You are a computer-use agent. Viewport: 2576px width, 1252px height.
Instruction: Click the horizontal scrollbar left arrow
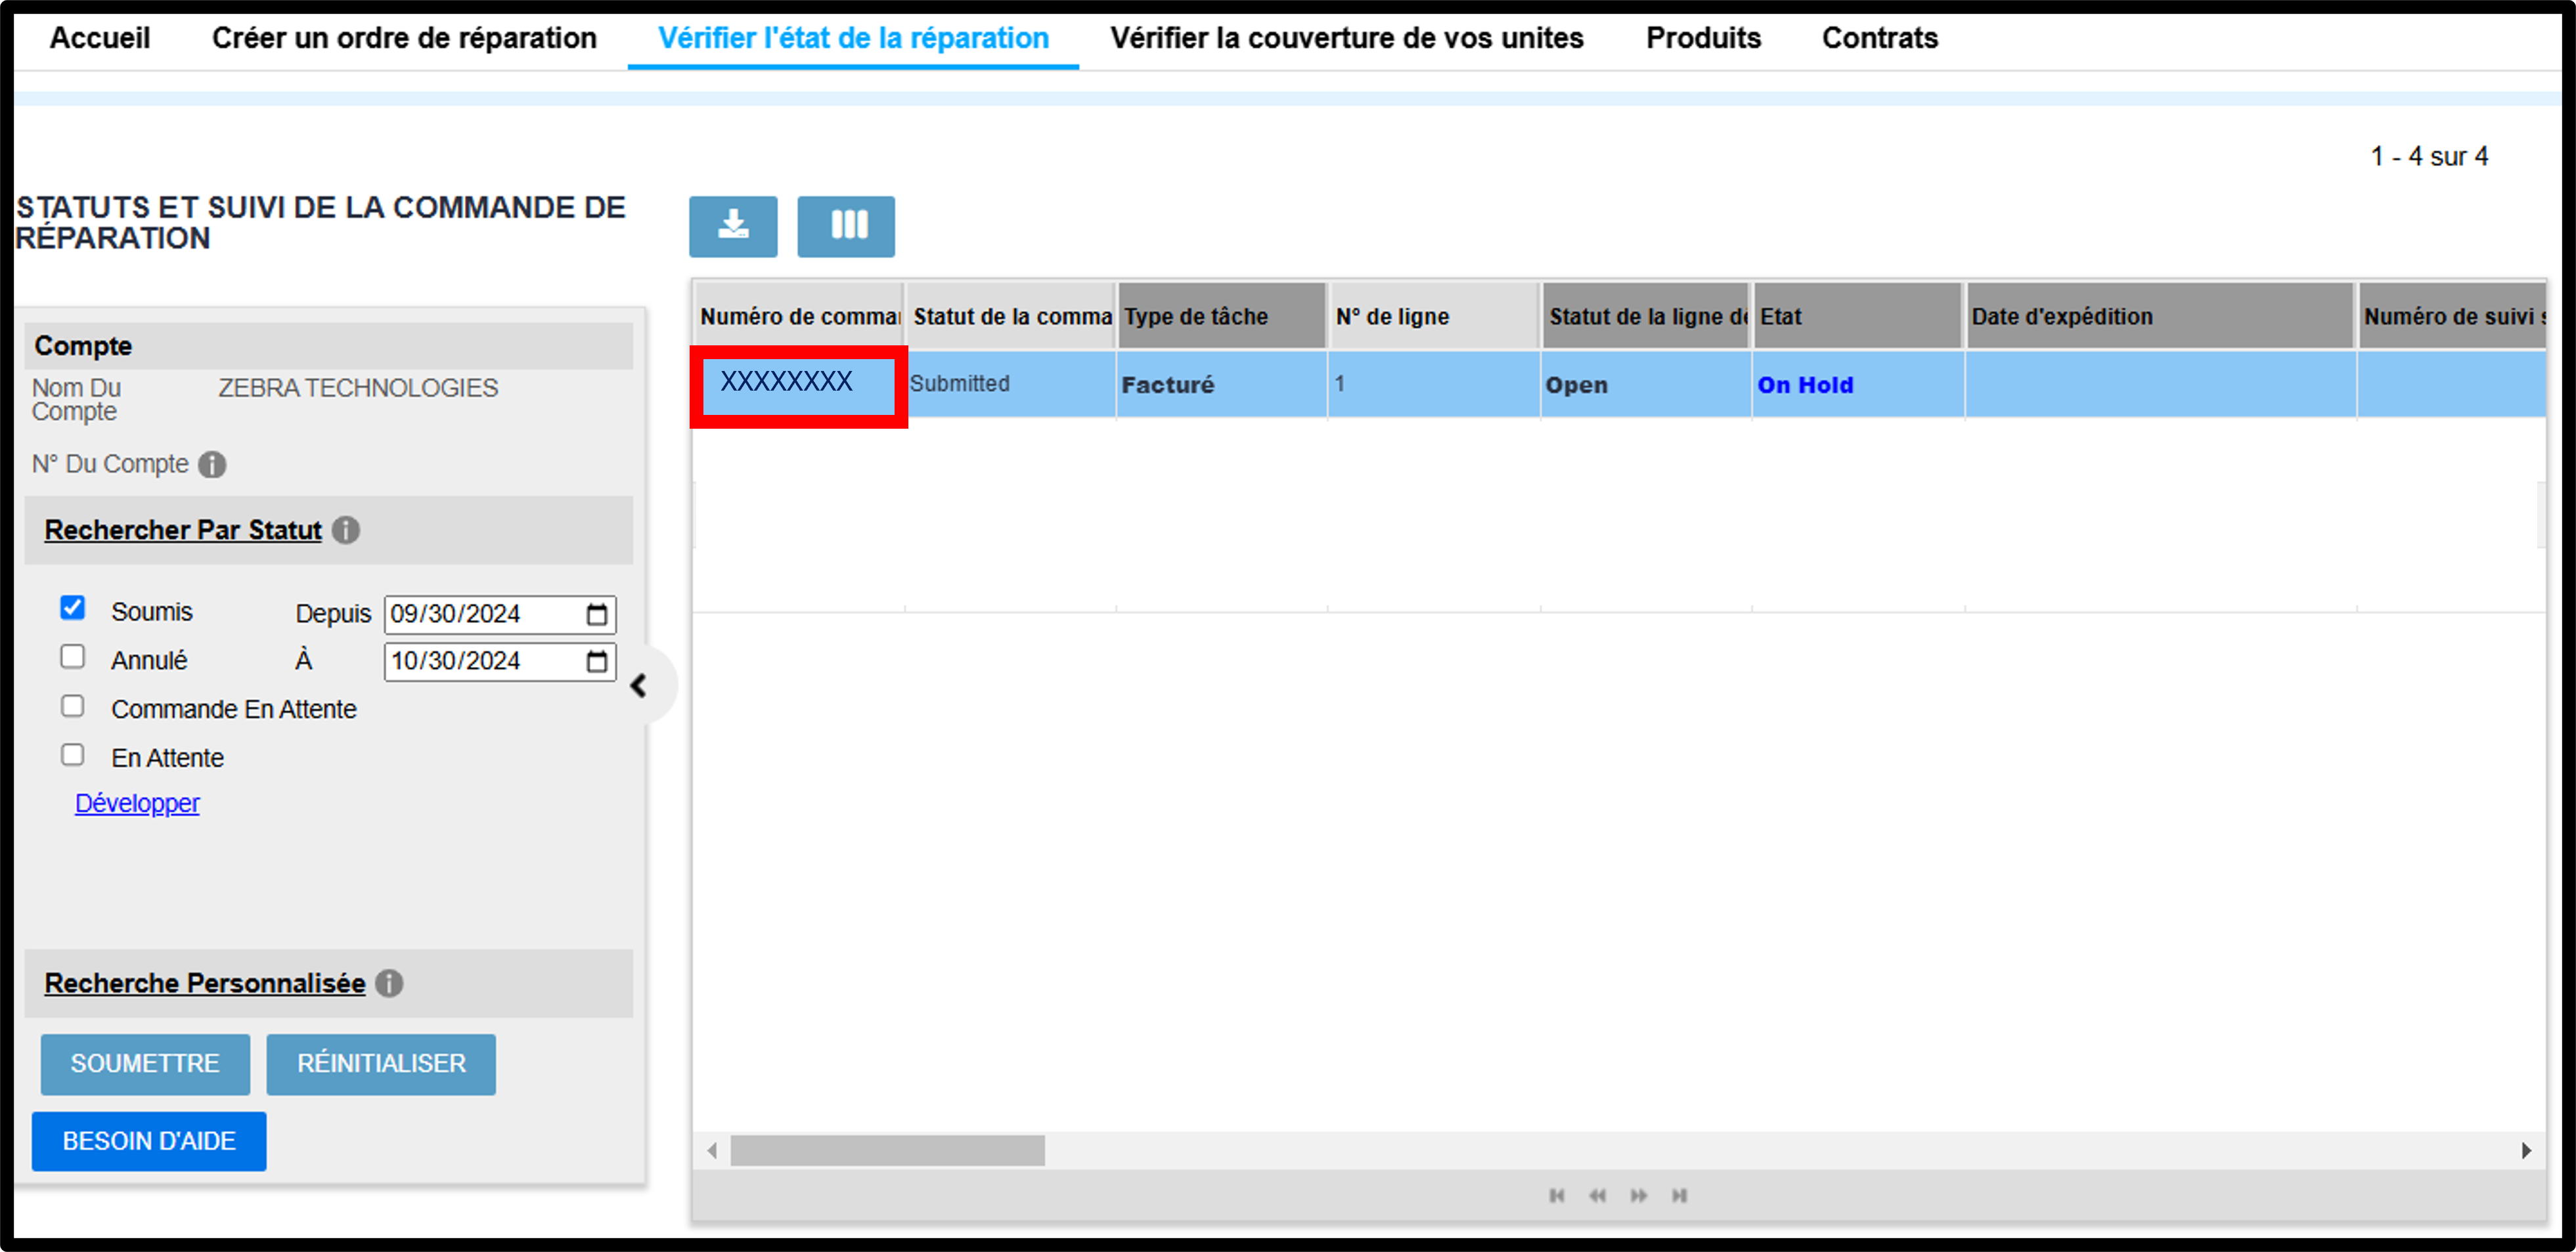point(712,1150)
